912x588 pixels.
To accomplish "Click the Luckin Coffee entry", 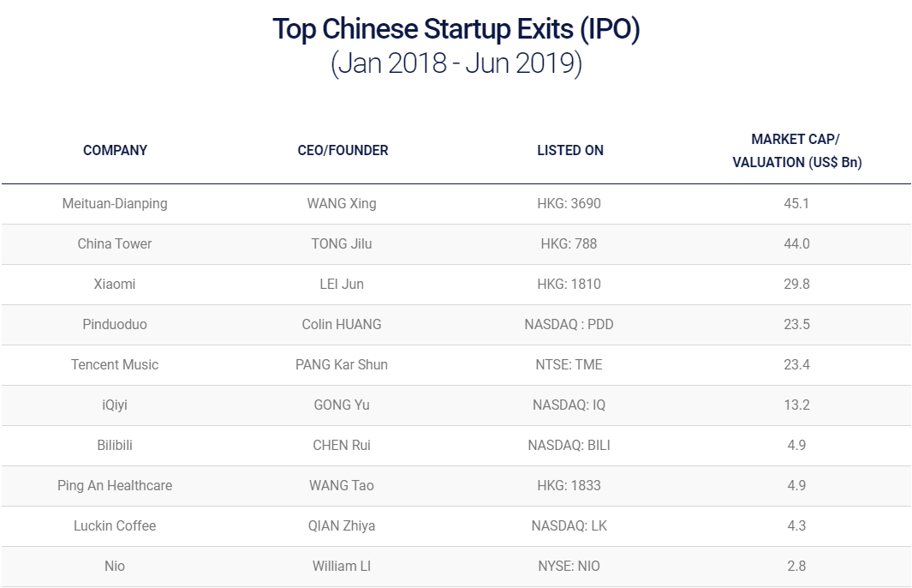I will [115, 525].
